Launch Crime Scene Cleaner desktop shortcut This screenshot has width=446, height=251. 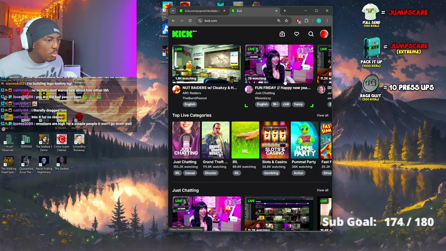pyautogui.click(x=61, y=143)
